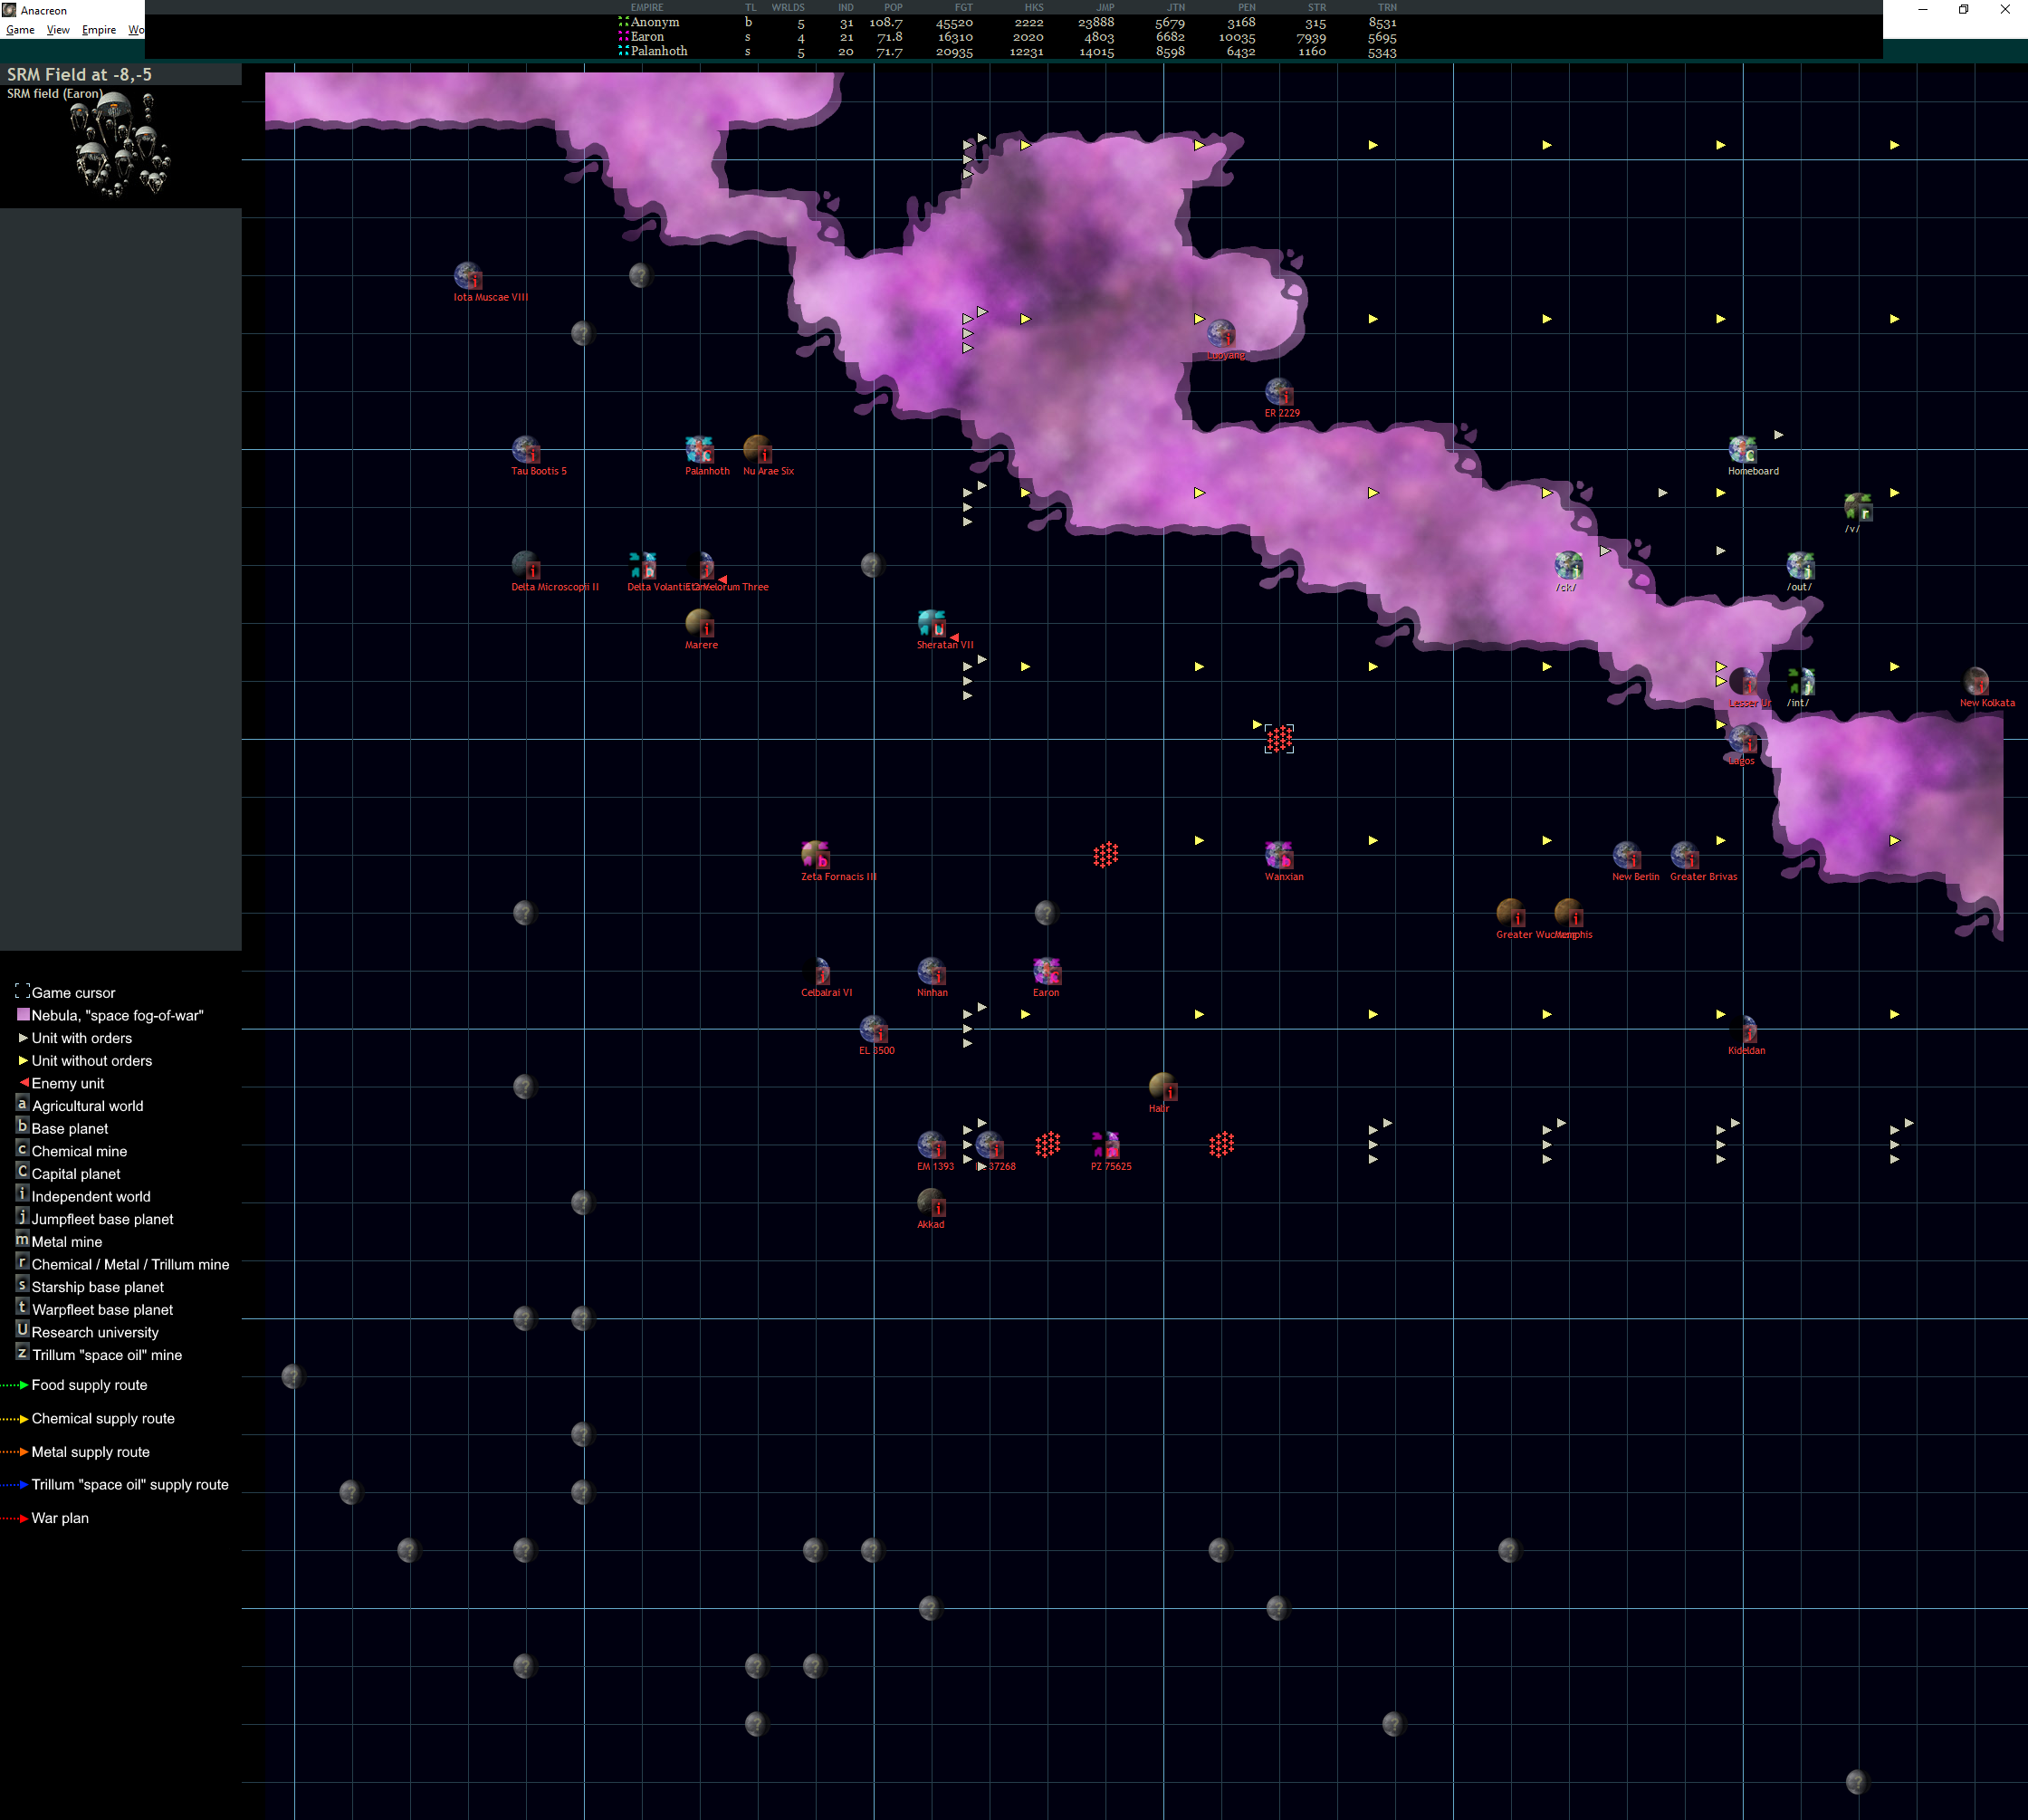This screenshot has width=2028, height=1820.
Task: Click the WRLDS column header
Action: click(788, 7)
